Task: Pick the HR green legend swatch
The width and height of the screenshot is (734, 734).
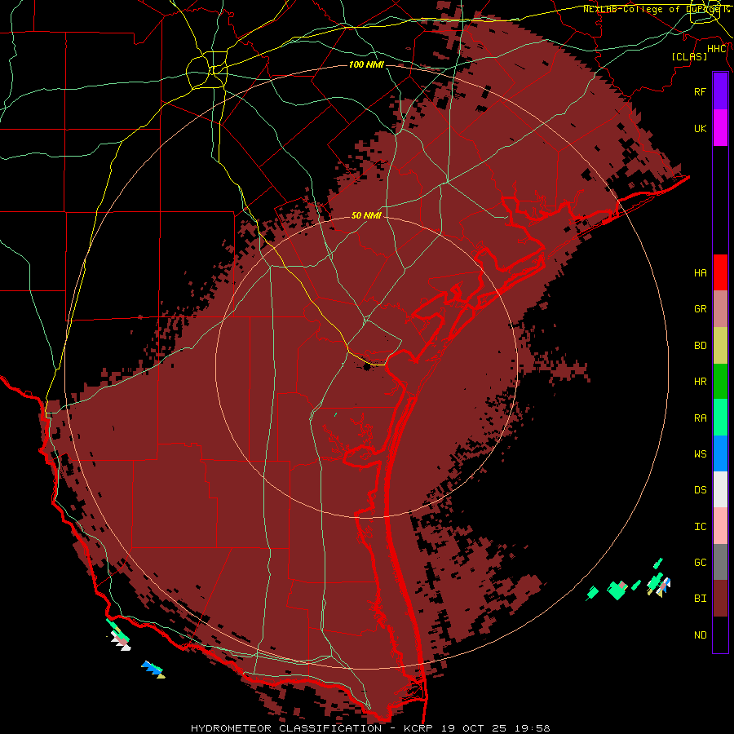Action: point(720,382)
